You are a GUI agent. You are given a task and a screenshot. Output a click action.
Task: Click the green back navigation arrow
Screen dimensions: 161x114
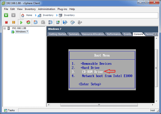pyautogui.click(x=6, y=15)
